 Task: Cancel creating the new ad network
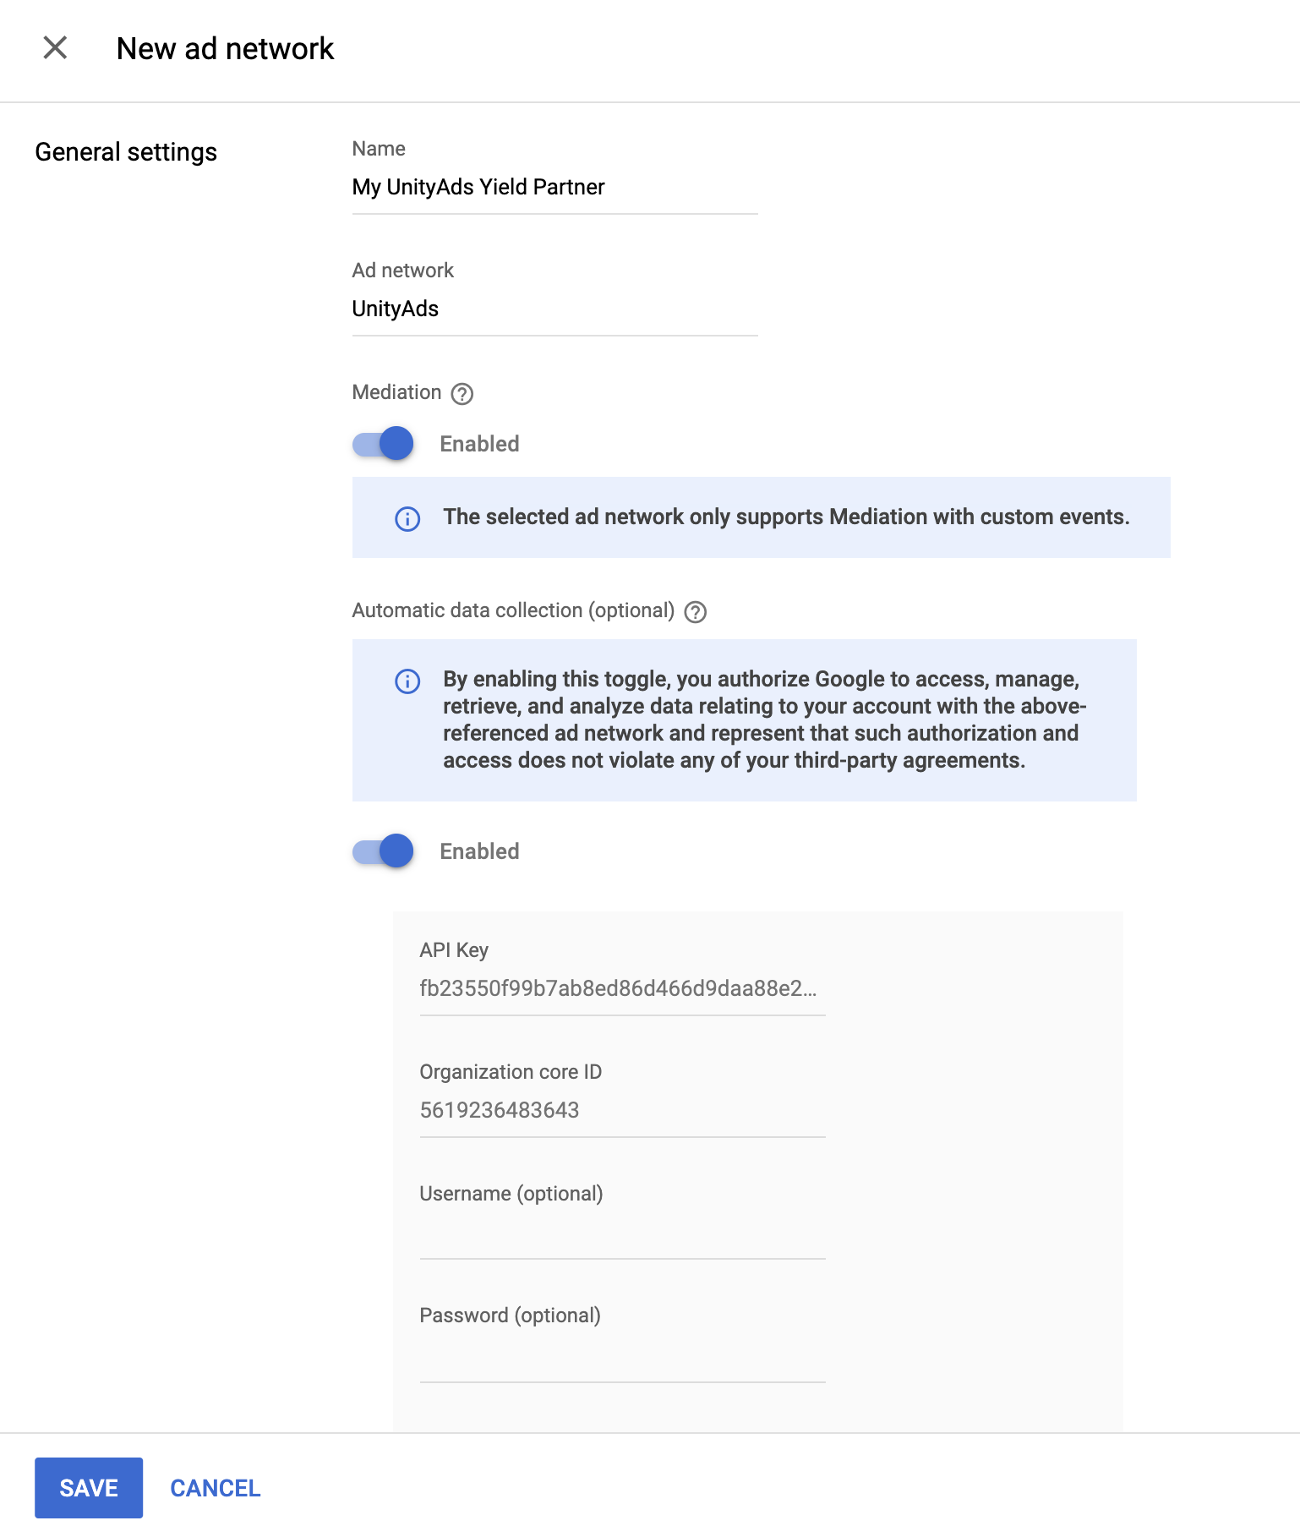(x=215, y=1488)
